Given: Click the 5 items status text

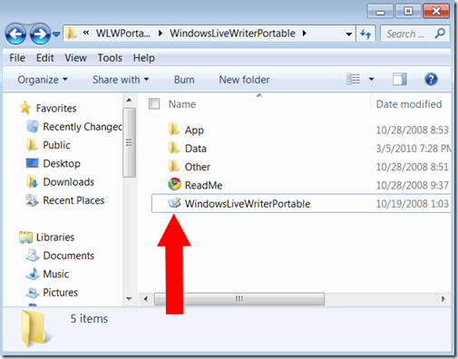Looking at the screenshot, I should coord(89,319).
